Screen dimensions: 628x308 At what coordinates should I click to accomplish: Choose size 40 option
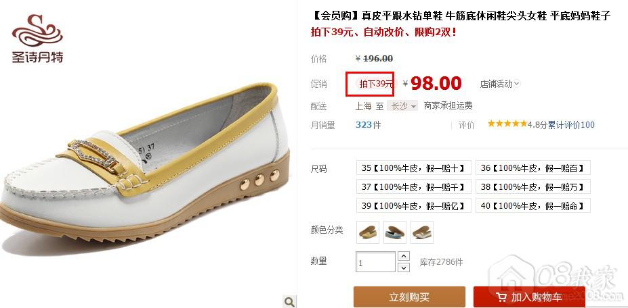tap(532, 206)
